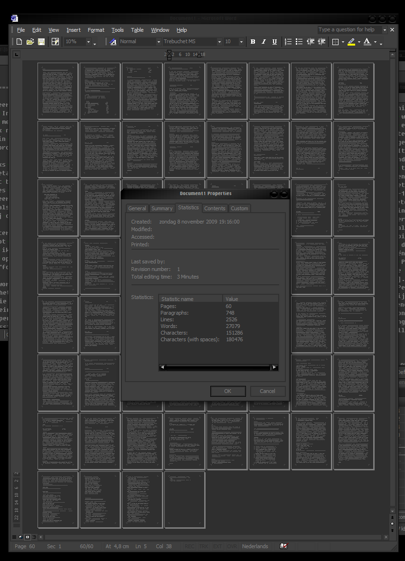
Task: Apply bulleted list formatting
Action: pos(299,42)
